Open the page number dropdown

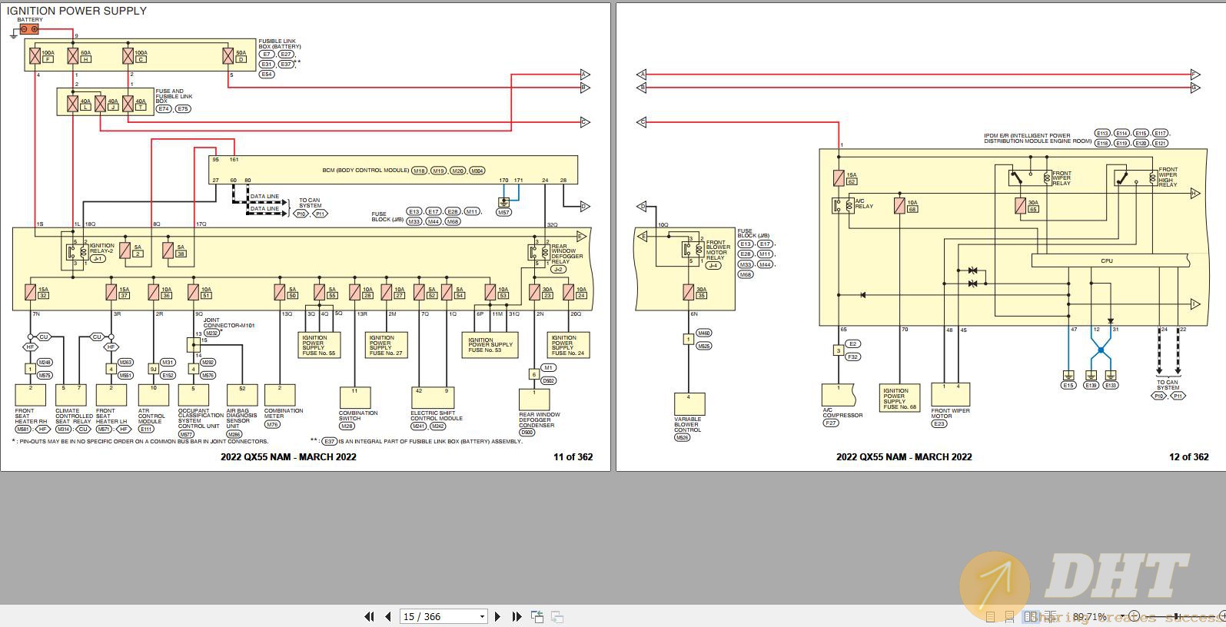coord(482,616)
